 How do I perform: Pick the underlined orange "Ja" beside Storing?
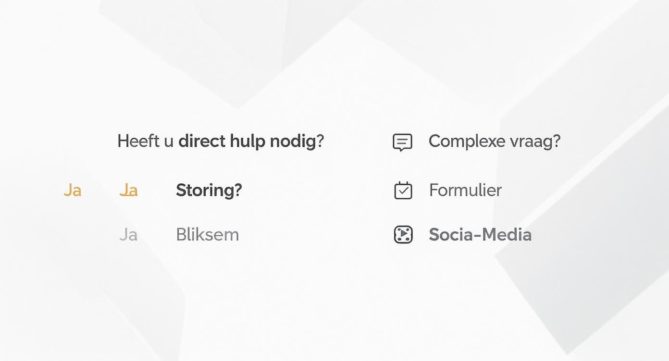128,191
